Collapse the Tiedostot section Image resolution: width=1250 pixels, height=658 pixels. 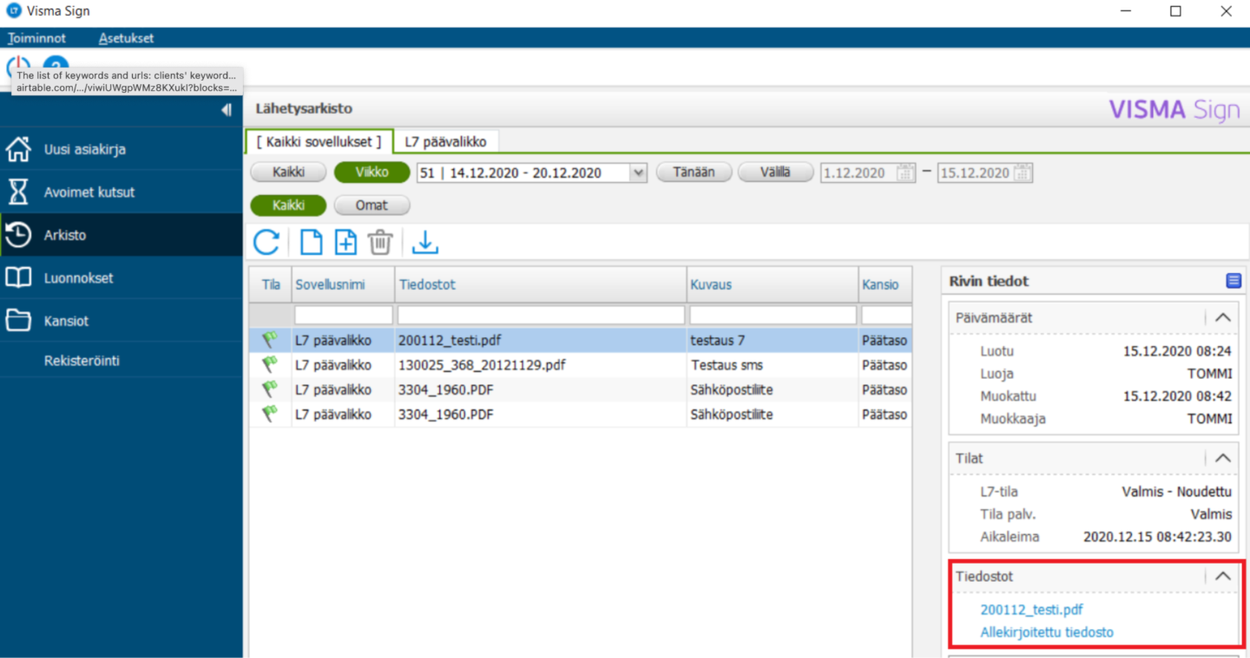1222,576
